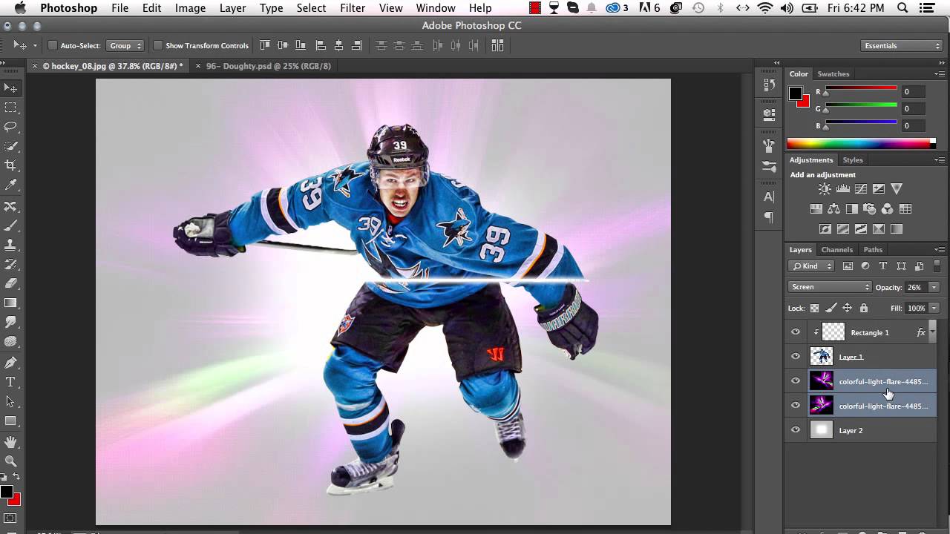Open the Opacity slider dropdown arrow

934,287
